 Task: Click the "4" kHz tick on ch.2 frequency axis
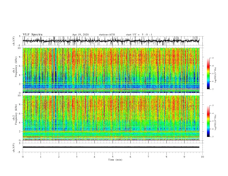point(20,123)
